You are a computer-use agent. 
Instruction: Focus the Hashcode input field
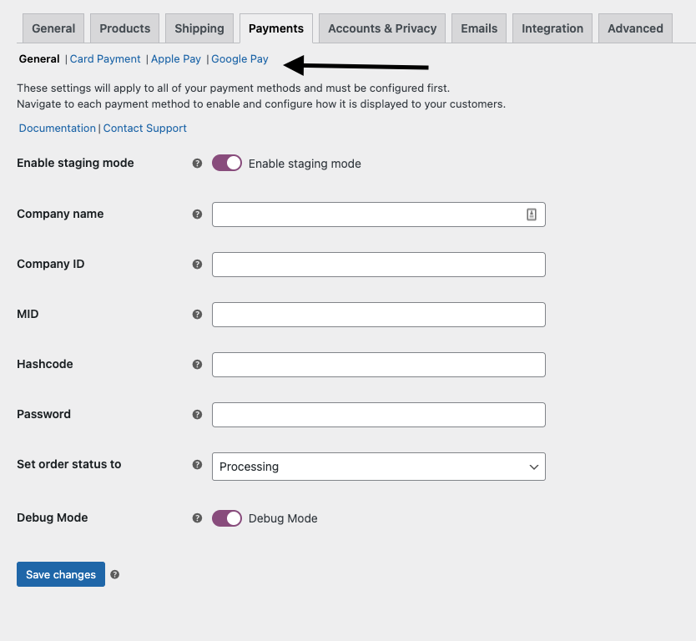[378, 365]
